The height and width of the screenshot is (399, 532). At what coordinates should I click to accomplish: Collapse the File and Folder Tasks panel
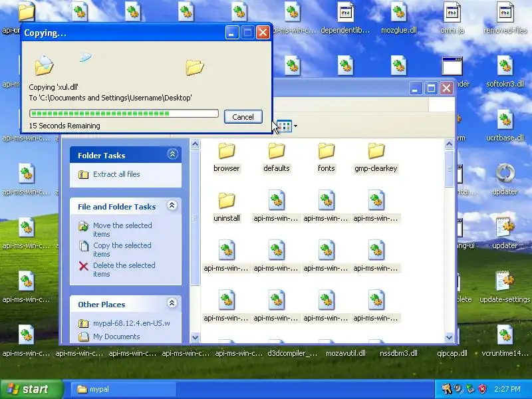(172, 205)
